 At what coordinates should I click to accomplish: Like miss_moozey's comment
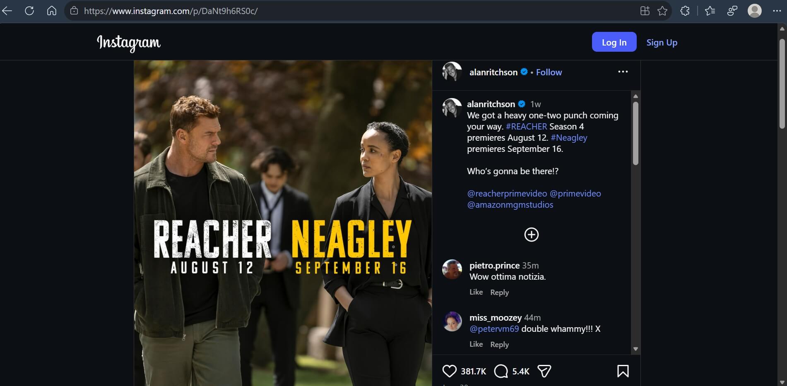(x=476, y=344)
